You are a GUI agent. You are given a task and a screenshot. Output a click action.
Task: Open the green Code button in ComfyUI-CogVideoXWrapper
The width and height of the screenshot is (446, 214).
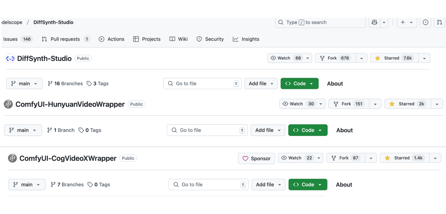click(308, 184)
